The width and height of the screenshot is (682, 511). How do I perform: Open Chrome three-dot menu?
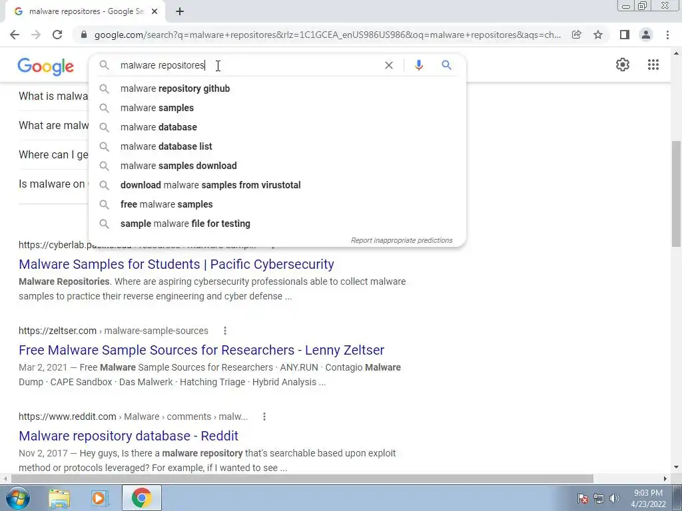pos(667,35)
